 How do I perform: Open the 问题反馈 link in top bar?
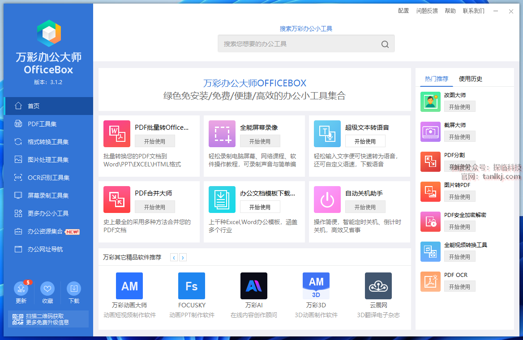(x=427, y=11)
